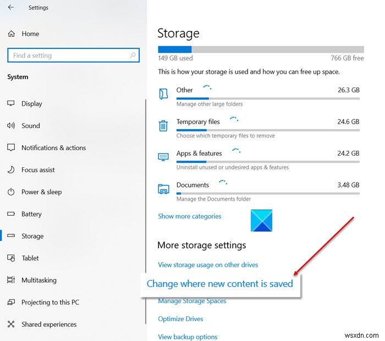Click the Temporary files 24.6 GB bar
The image size is (385, 341).
click(268, 130)
